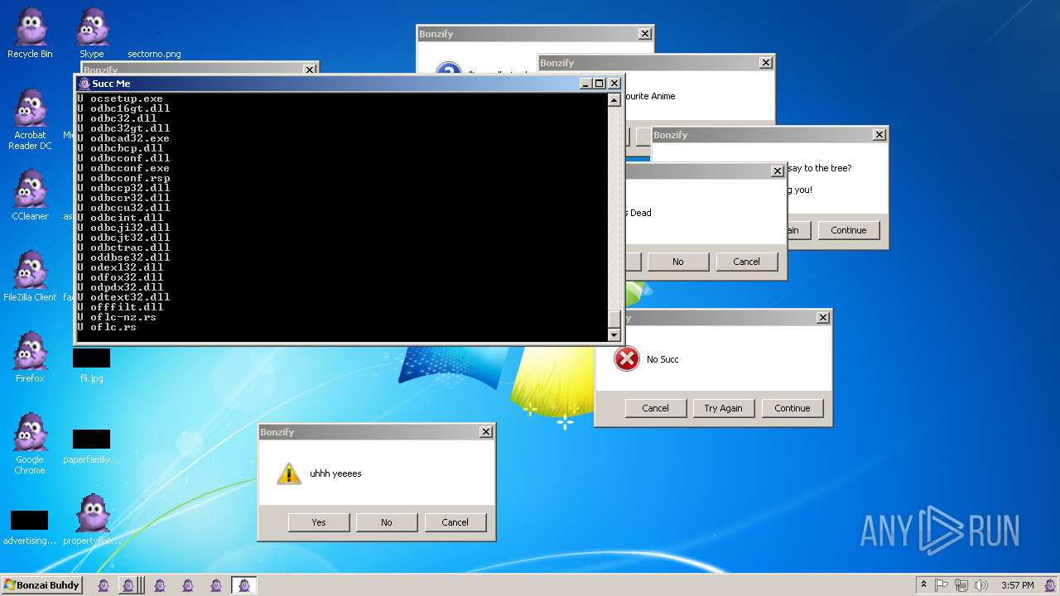Screen dimensions: 1060x596
Task: Close the No Succ dialog
Action: coord(823,317)
